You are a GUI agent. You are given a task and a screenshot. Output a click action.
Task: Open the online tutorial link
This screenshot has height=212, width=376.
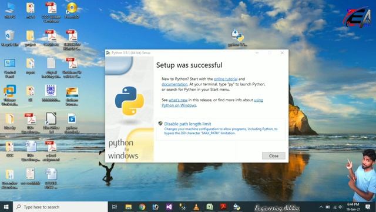click(x=226, y=79)
